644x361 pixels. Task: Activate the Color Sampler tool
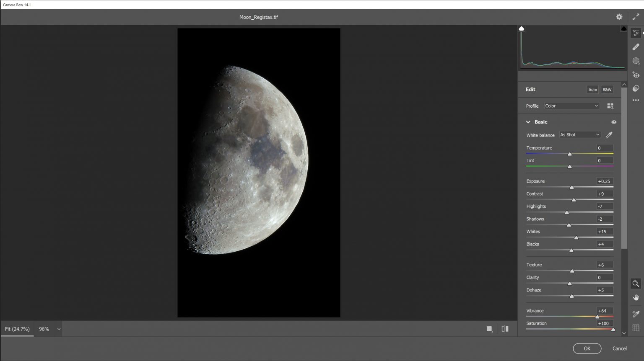click(x=636, y=313)
